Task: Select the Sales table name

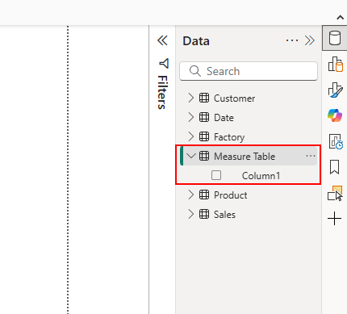Action: coord(224,215)
